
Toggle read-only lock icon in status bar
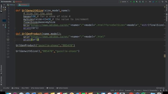pyautogui.click(x=161, y=90)
